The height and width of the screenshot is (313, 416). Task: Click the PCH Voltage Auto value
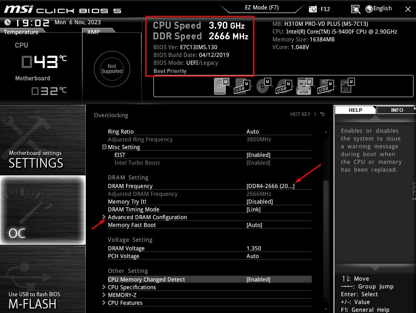[253, 256]
